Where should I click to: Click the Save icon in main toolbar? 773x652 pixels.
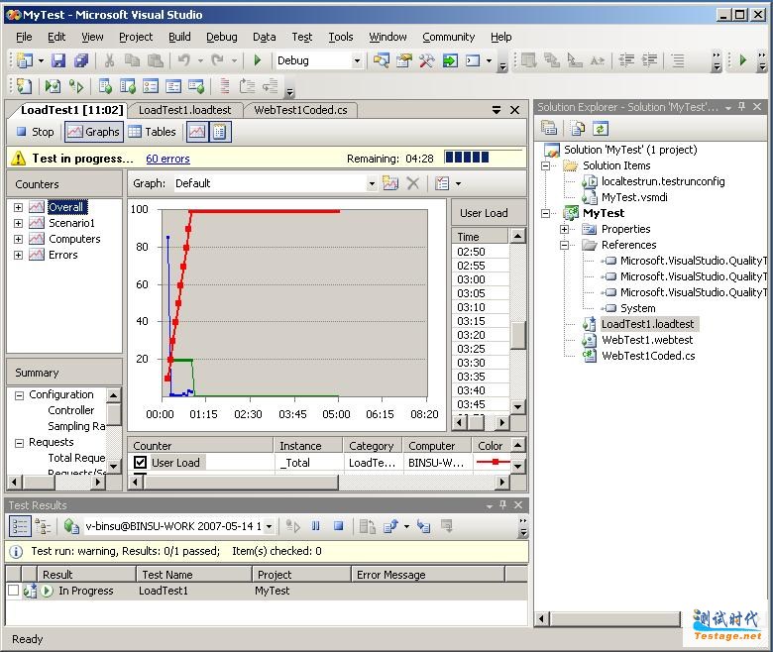58,61
